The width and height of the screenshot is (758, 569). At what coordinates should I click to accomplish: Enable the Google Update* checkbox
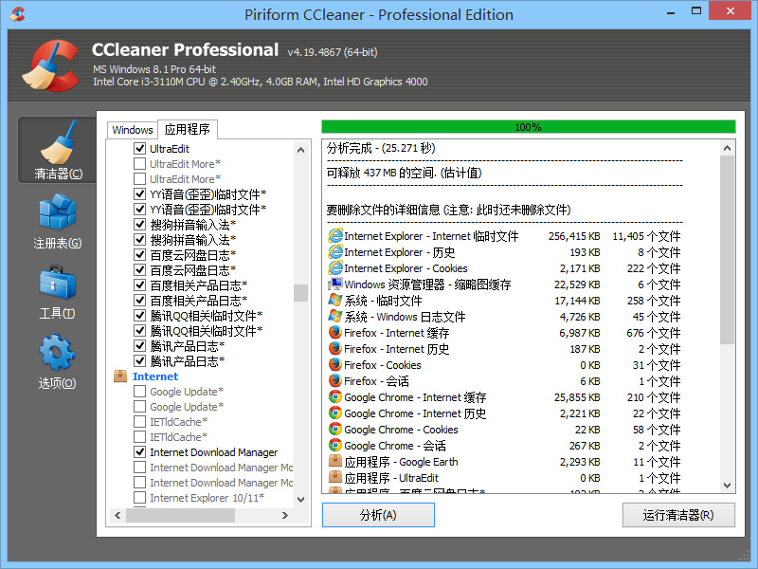(x=140, y=392)
